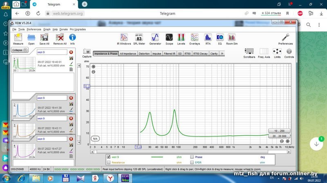The width and height of the screenshot is (327, 183).
Task: Click the Capture camera icon
Action: click(x=87, y=52)
